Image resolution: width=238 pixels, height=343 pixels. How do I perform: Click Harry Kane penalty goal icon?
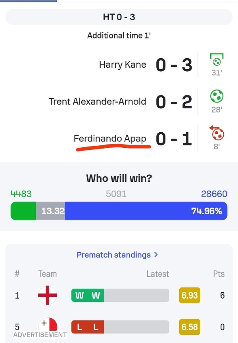(217, 60)
